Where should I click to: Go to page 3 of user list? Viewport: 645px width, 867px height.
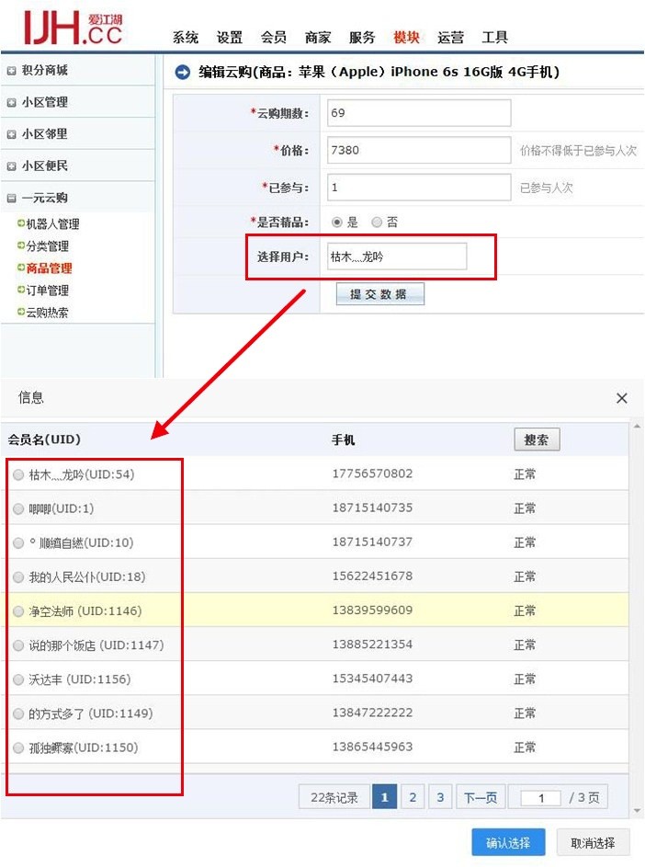click(x=440, y=797)
